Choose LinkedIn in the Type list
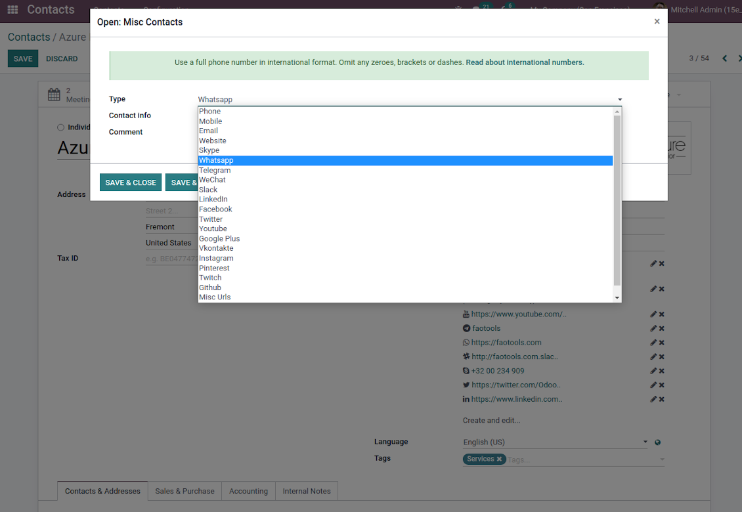The width and height of the screenshot is (742, 512). pos(406,199)
